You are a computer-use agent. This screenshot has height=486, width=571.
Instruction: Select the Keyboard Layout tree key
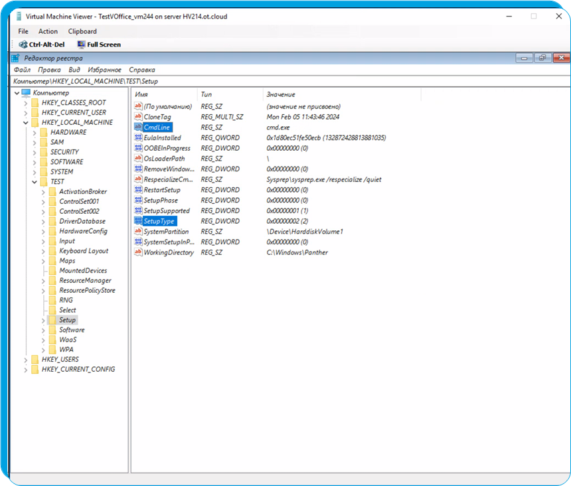click(x=84, y=251)
